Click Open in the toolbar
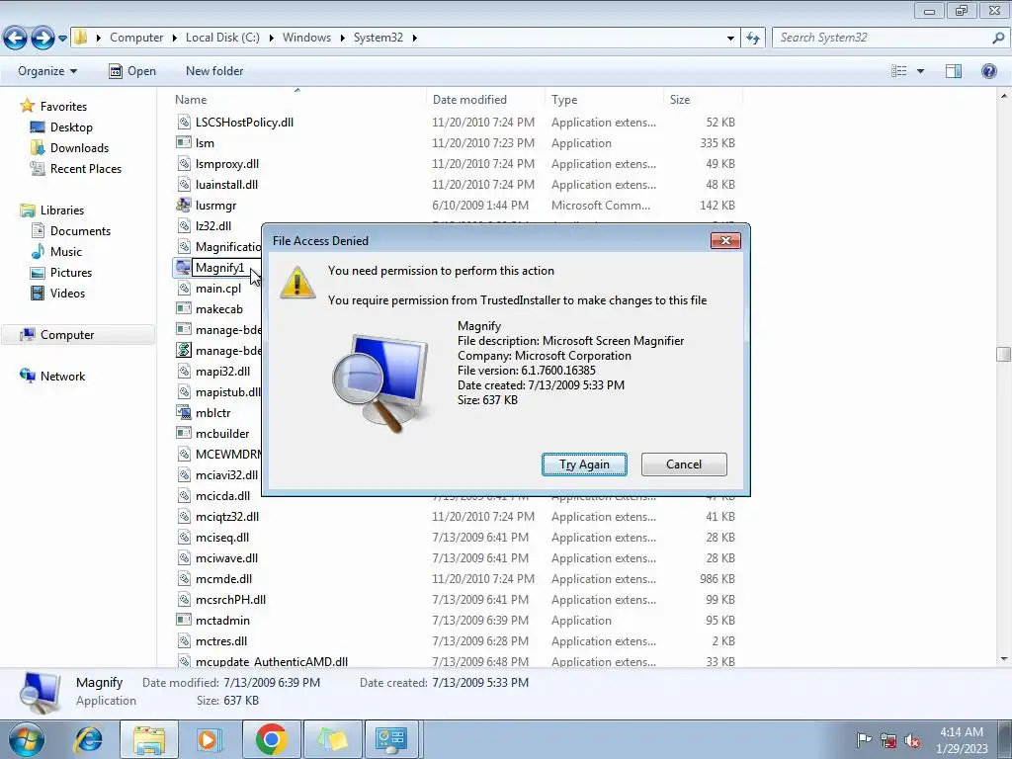1012x759 pixels. tap(132, 71)
